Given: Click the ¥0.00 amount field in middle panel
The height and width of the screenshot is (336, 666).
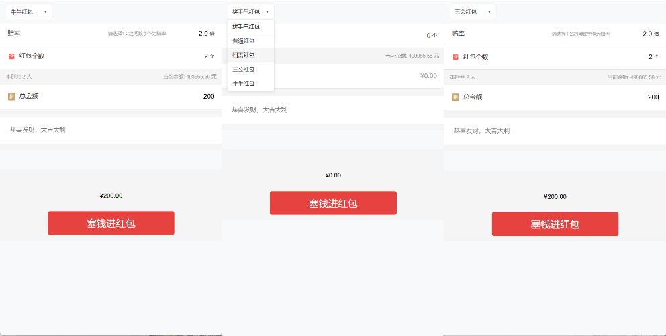Looking at the screenshot, I should (428, 76).
